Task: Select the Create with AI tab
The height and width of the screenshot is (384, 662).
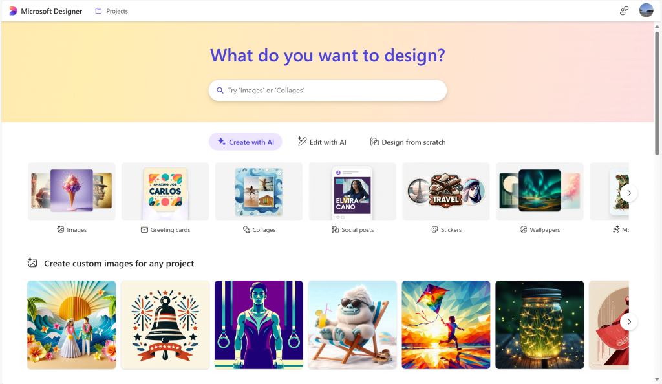Action: (x=245, y=142)
